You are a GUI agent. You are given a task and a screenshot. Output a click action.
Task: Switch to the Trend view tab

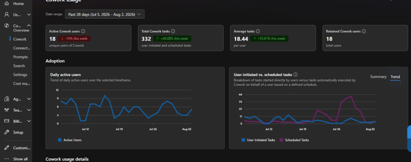[x=395, y=77]
